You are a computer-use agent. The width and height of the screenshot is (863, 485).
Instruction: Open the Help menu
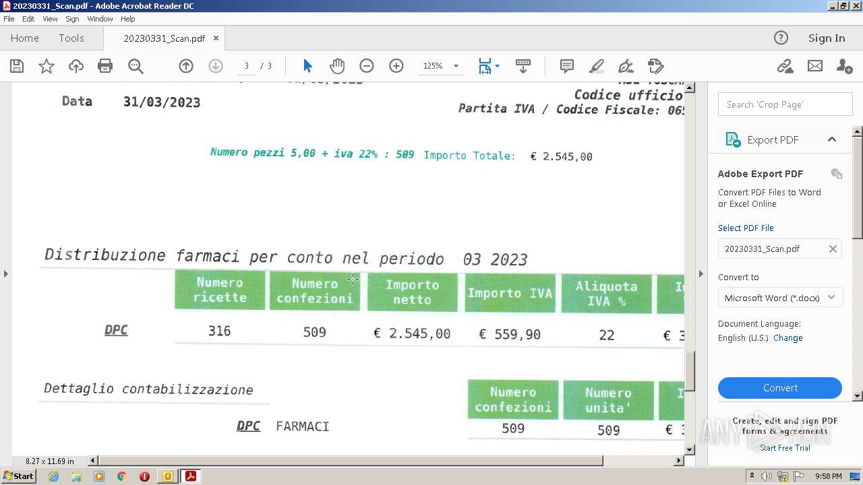[x=128, y=19]
